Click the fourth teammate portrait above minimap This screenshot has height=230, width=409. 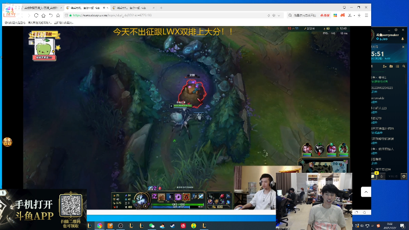(x=343, y=149)
